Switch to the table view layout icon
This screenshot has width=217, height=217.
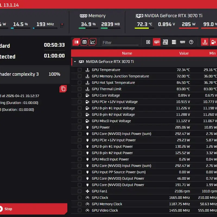84,42
